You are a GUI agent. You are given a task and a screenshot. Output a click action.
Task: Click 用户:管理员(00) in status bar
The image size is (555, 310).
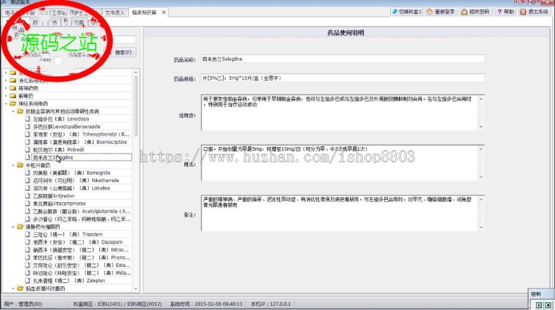click(x=23, y=304)
